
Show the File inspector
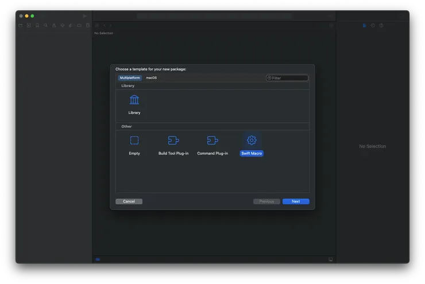coord(364,25)
